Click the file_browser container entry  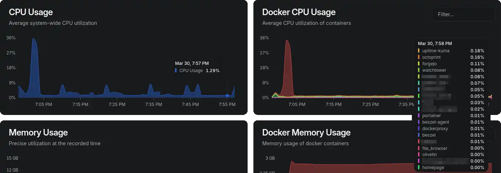[451, 148]
